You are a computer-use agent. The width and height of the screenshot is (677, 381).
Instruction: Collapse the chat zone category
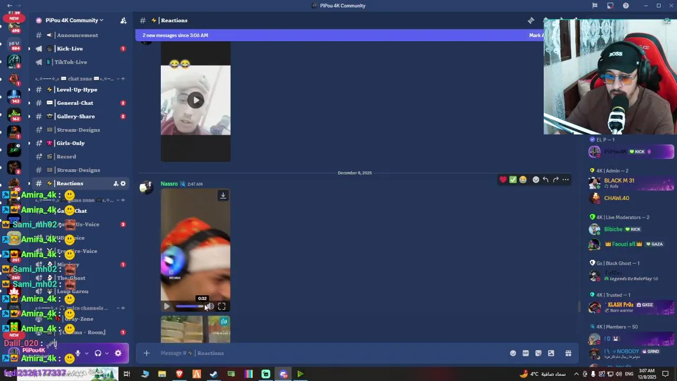pos(118,79)
